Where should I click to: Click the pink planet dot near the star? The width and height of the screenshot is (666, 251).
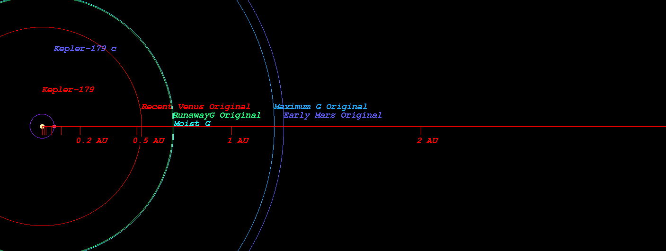click(54, 126)
